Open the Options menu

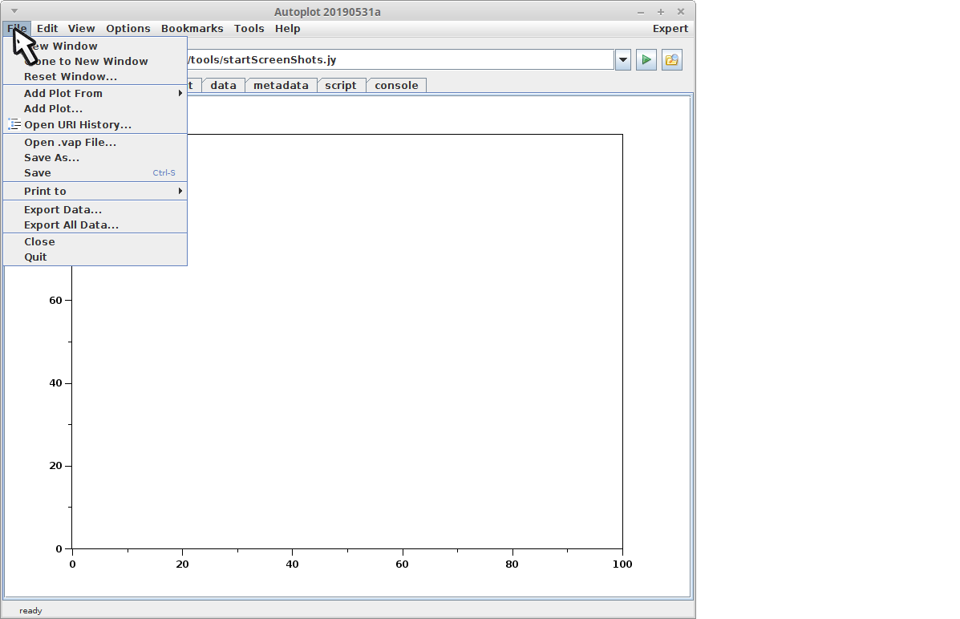click(128, 28)
